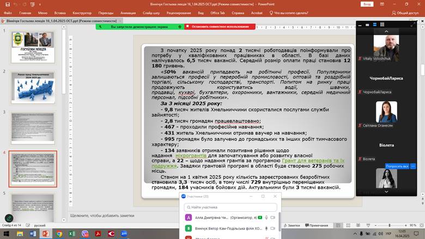Adjust the zoom slider in status bar
The width and height of the screenshot is (425, 239).
coord(391,225)
